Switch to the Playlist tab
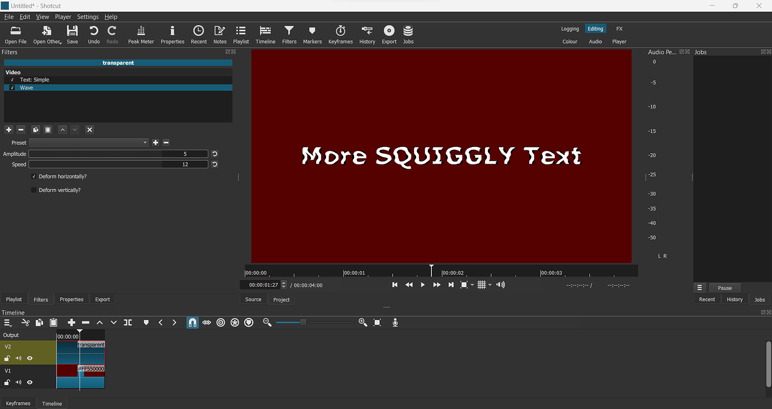The image size is (772, 409). 13,299
